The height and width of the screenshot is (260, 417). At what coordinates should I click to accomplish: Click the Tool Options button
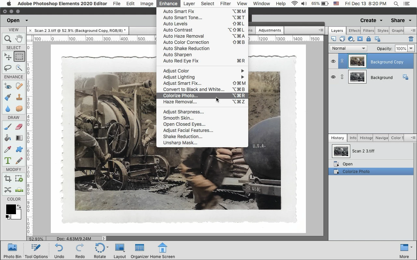click(x=36, y=251)
